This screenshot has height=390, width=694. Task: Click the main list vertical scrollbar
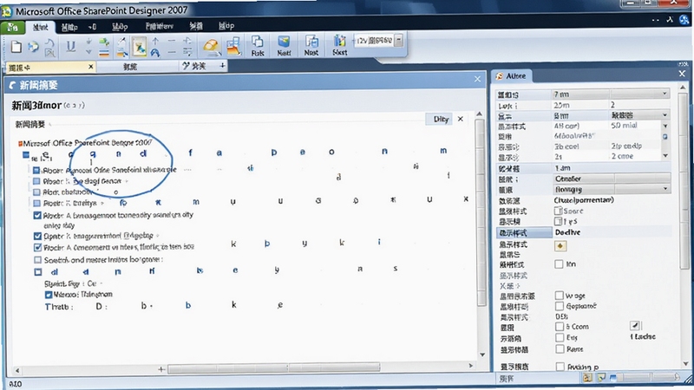point(481,212)
